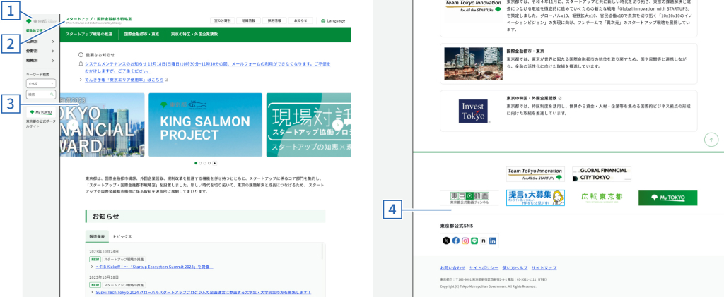Click the KING SALMON PROJECT carousel slide
The height and width of the screenshot is (297, 724).
206,125
